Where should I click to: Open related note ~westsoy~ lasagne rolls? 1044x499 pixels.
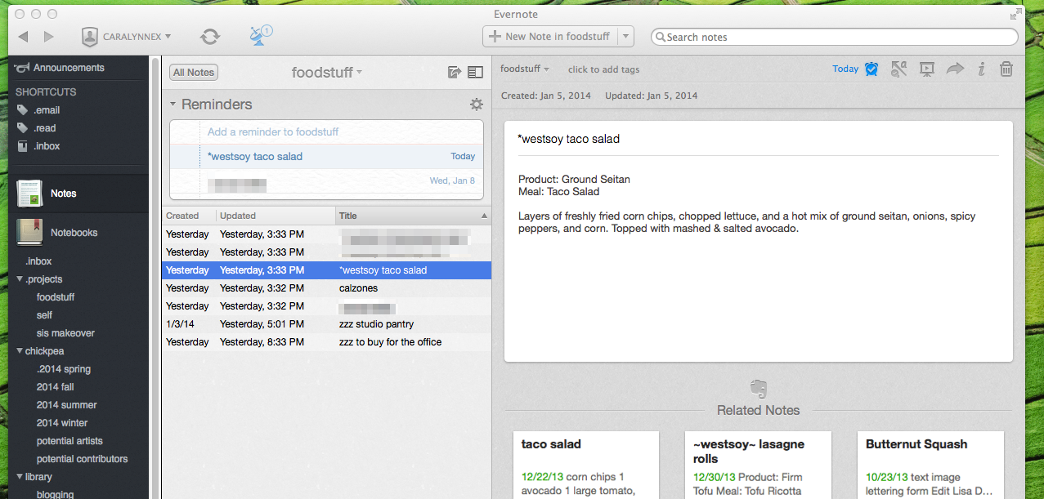click(x=758, y=465)
